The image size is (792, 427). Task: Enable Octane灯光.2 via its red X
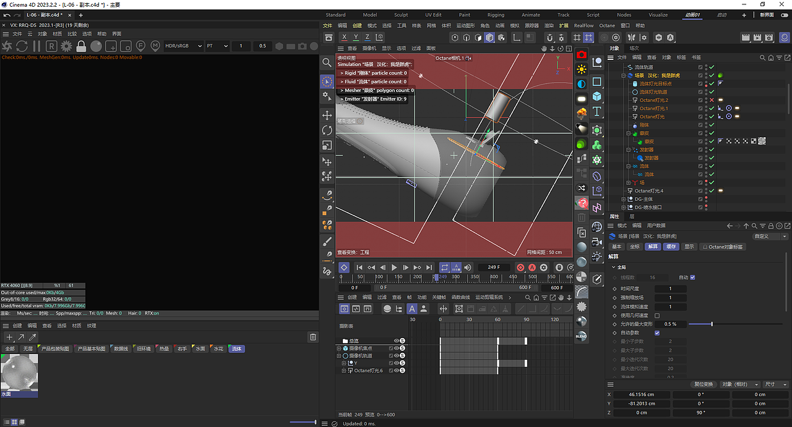click(x=712, y=100)
